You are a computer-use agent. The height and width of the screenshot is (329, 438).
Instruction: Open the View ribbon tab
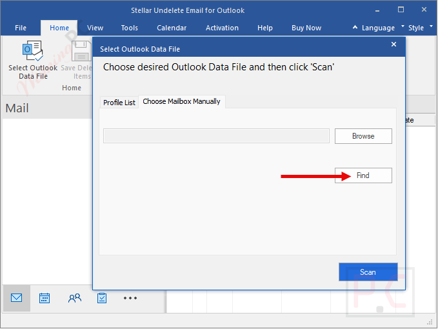(95, 28)
